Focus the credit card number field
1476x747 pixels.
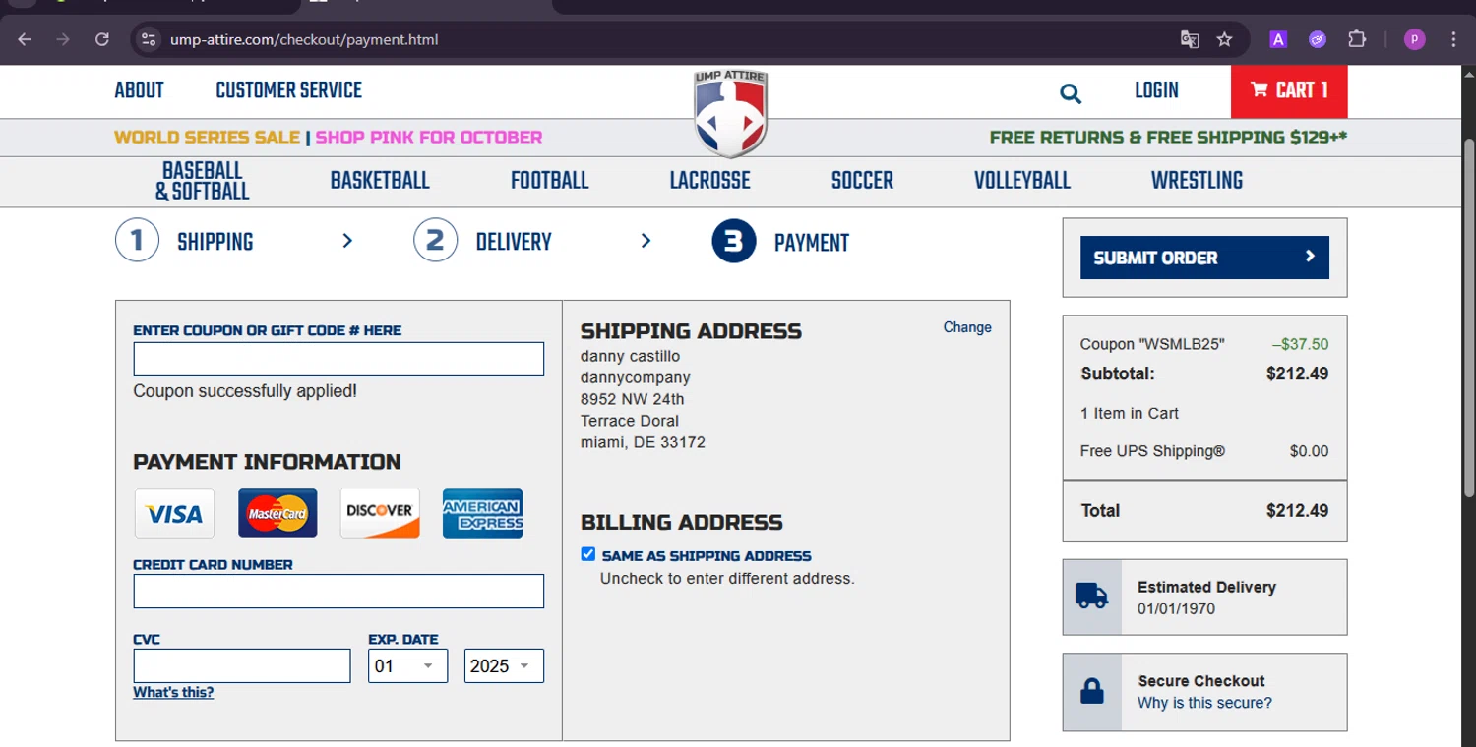pos(338,591)
